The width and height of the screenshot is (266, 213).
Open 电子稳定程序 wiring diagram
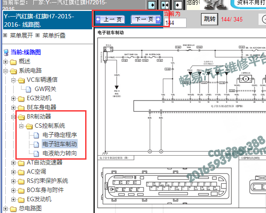click(x=60, y=135)
